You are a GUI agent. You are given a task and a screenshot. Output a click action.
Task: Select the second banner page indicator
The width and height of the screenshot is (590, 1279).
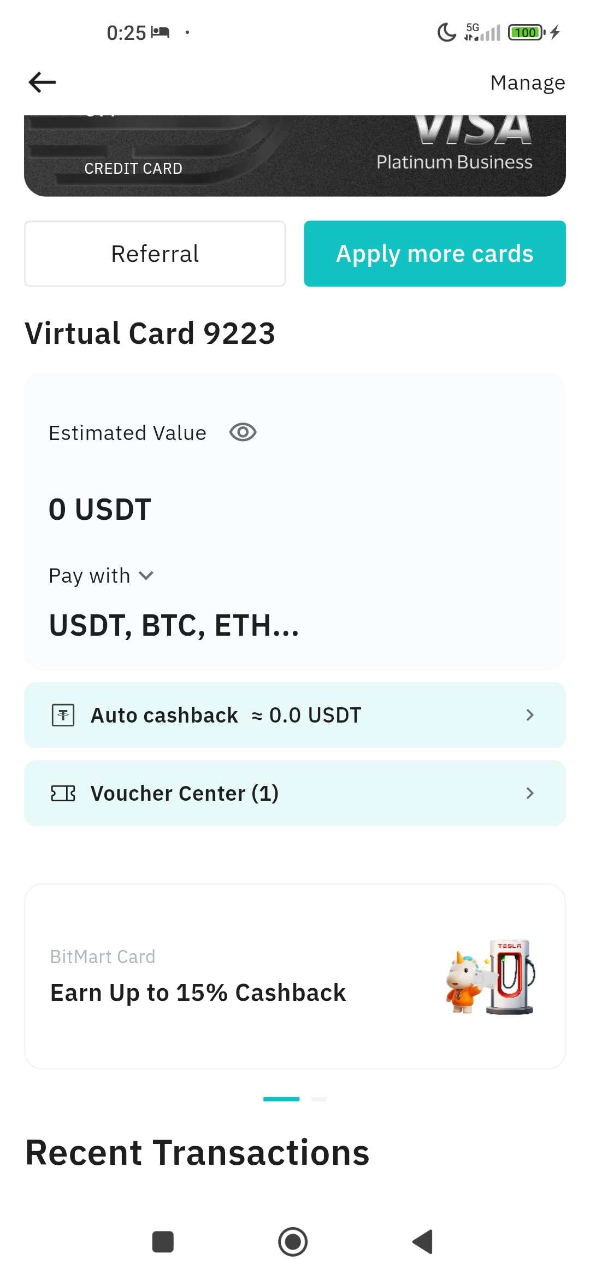318,1099
